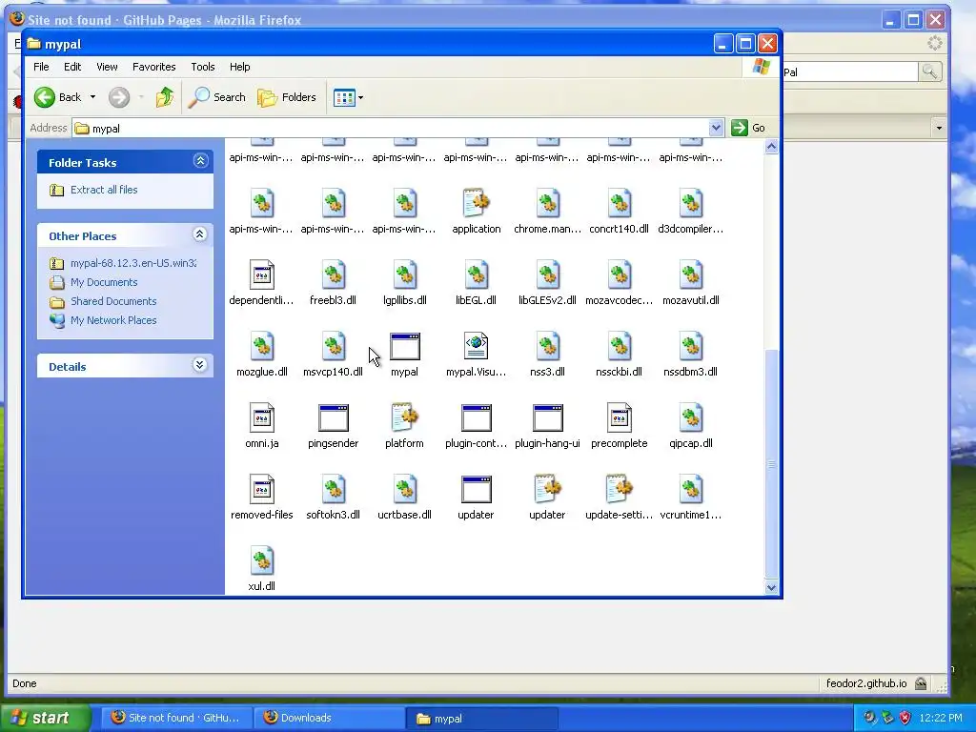Open the Help menu
976x732 pixels.
point(239,67)
